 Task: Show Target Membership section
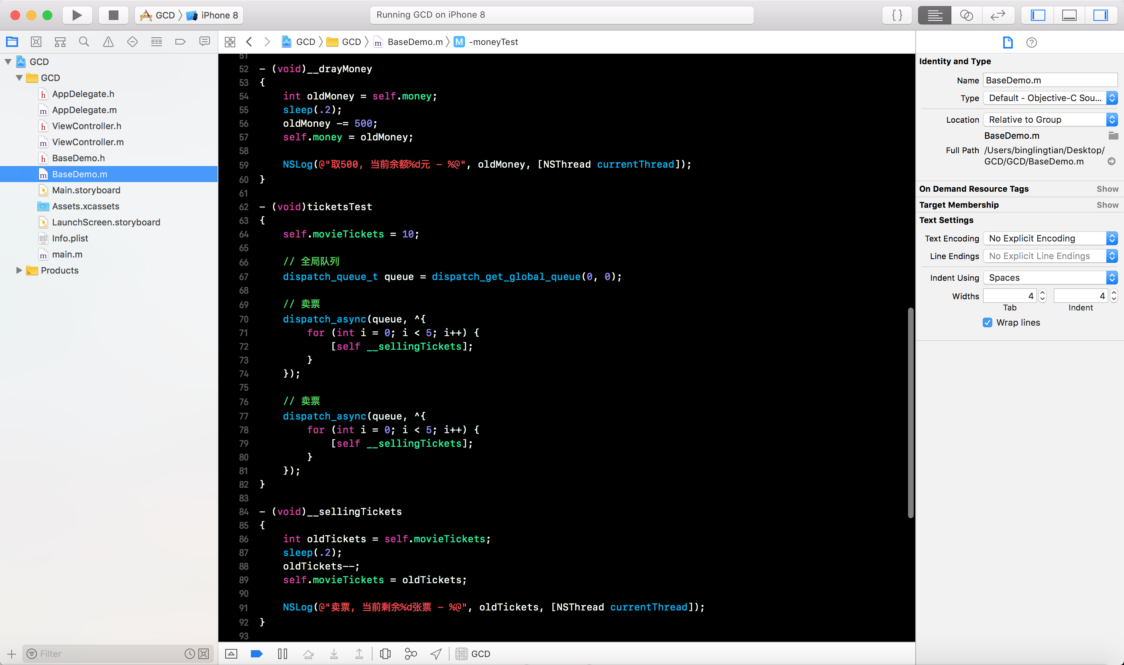(1108, 205)
